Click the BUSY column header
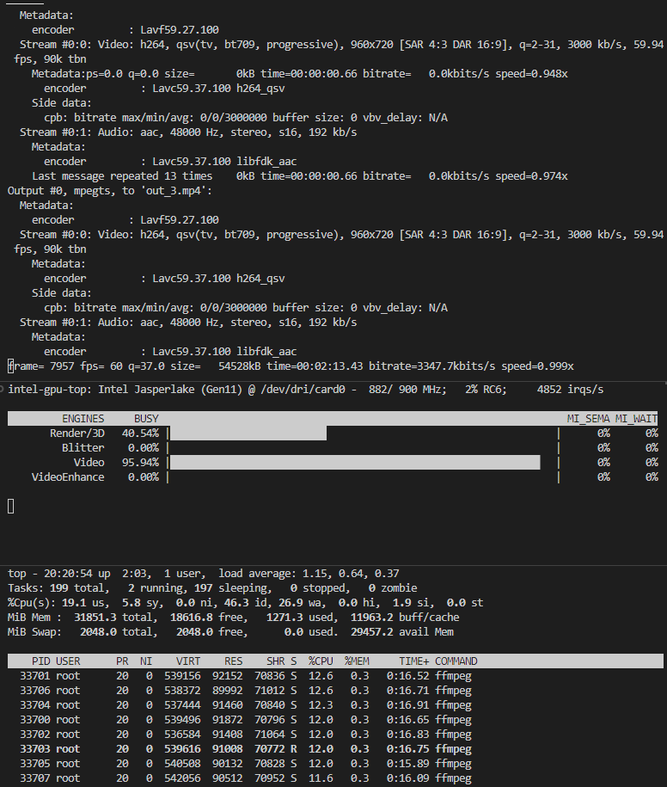Image resolution: width=667 pixels, height=787 pixels. pyautogui.click(x=146, y=419)
